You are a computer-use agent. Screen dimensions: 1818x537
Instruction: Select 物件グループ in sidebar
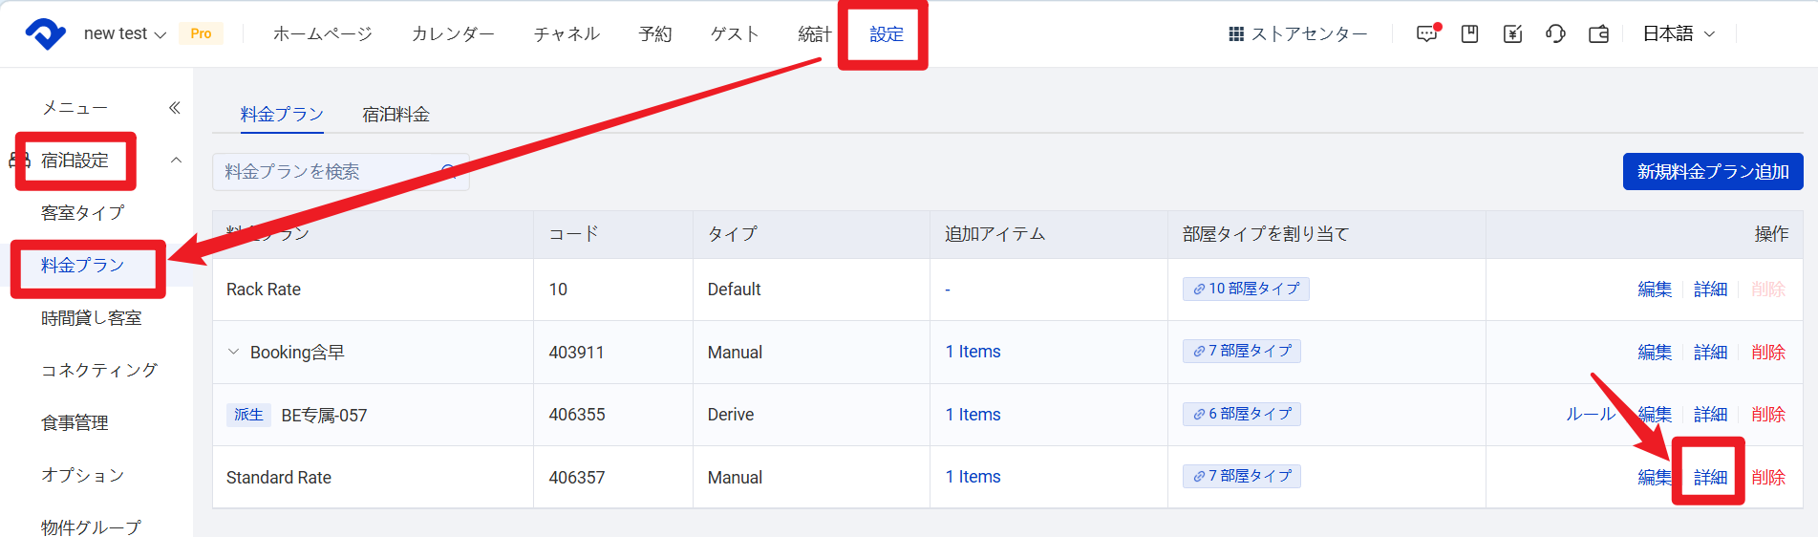91,526
